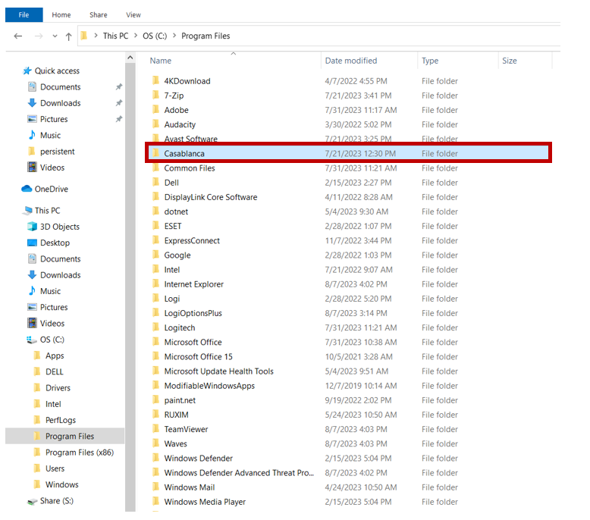Sort by Type column header

pos(430,61)
